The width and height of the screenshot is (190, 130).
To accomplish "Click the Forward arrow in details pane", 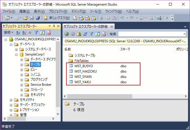I will pos(73,34).
